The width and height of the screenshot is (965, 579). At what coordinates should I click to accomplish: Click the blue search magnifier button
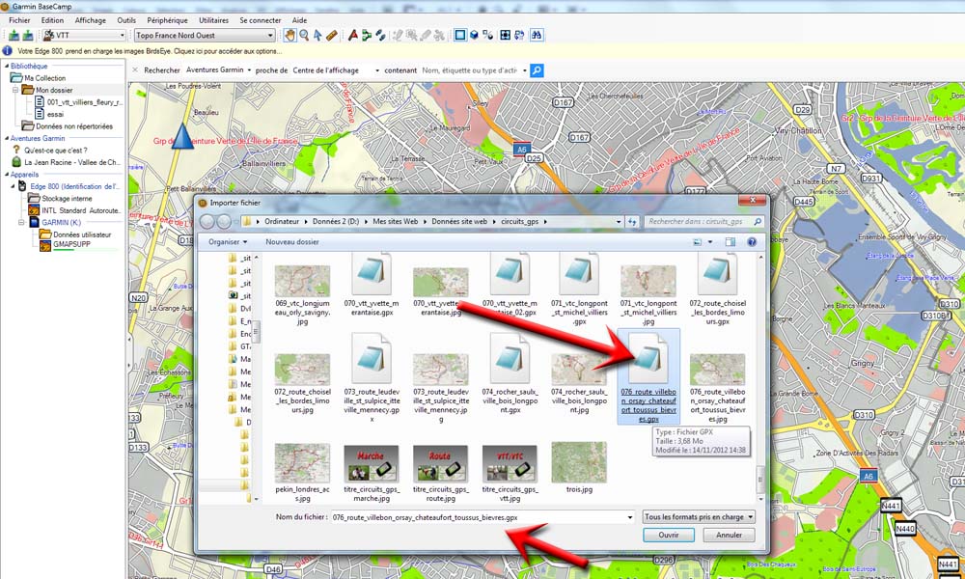(x=537, y=70)
